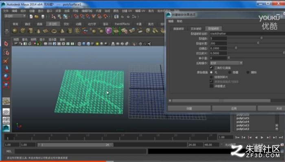Open the Create UV menu
Image resolution: width=285 pixels, height=162 pixels.
127,11
